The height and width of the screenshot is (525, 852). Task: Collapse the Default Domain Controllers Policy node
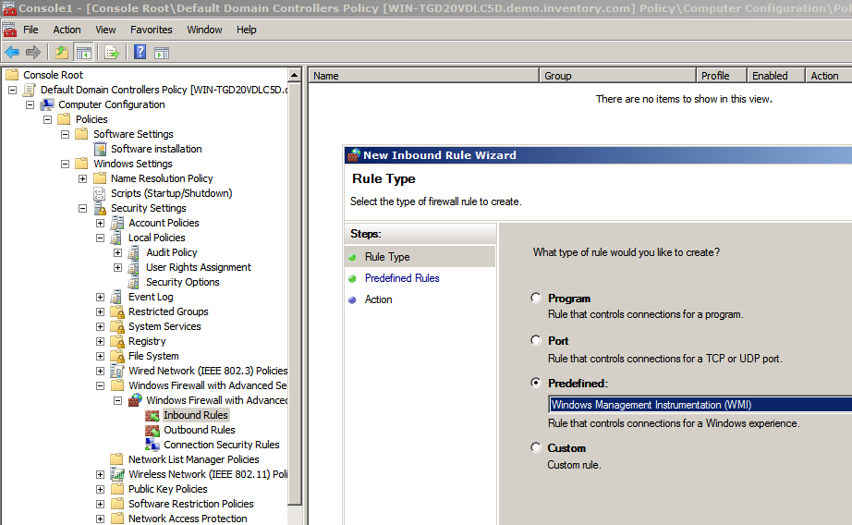coord(13,90)
